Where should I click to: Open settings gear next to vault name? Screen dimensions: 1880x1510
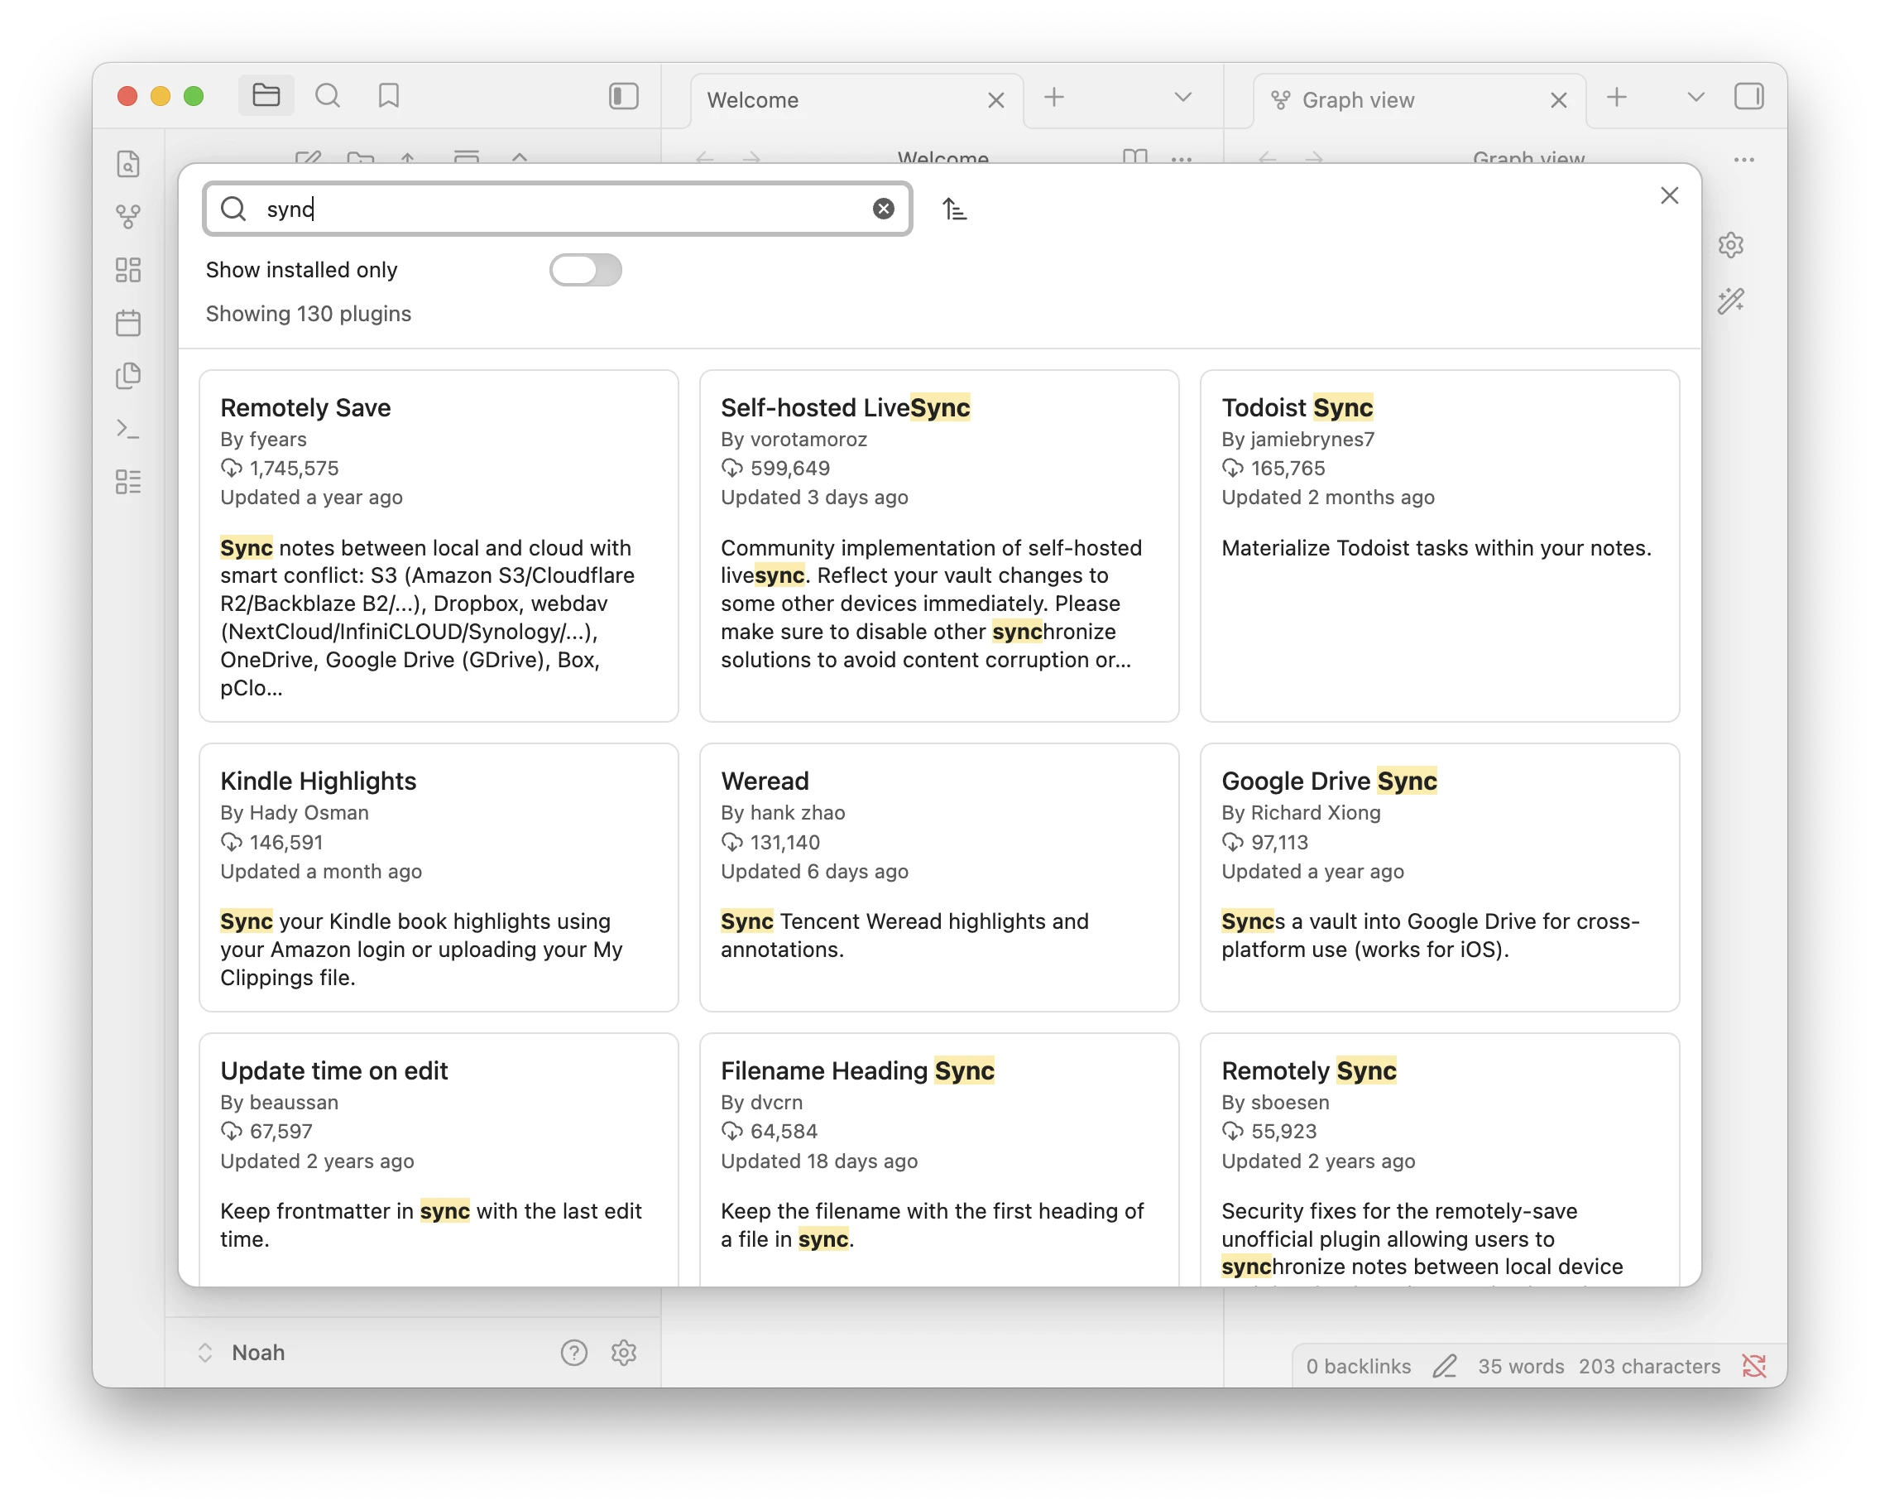click(625, 1353)
